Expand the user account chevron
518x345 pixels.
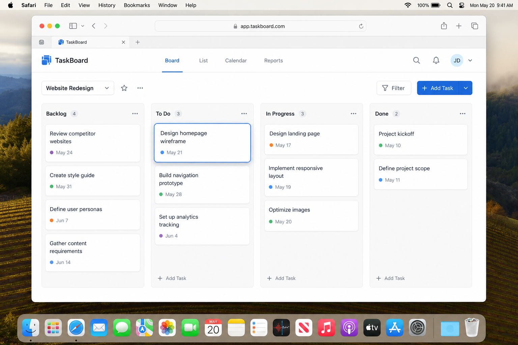[470, 60]
